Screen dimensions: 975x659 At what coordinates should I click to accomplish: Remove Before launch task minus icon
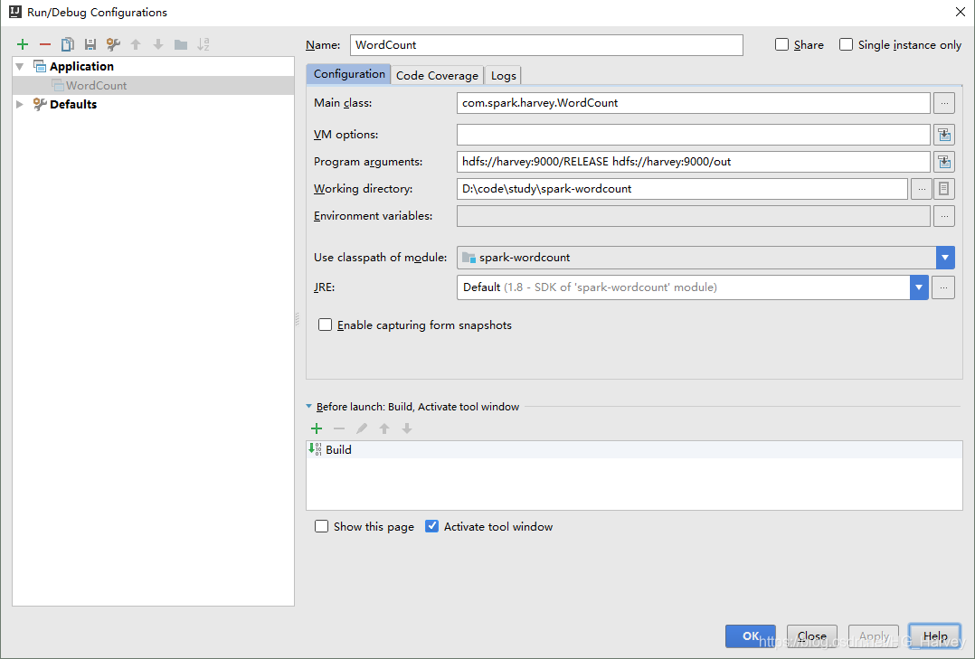pos(339,428)
